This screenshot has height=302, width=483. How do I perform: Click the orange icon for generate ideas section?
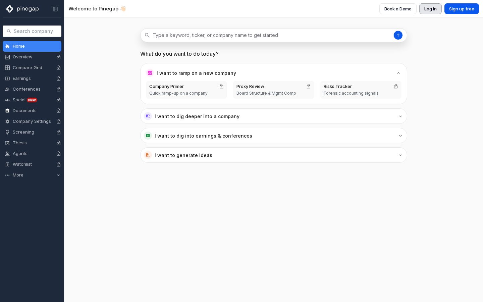(148, 155)
